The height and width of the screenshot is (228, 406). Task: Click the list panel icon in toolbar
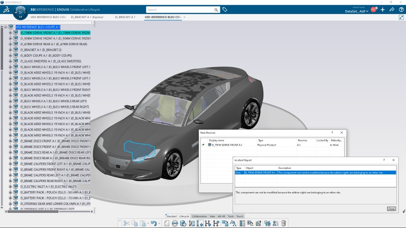(242, 223)
